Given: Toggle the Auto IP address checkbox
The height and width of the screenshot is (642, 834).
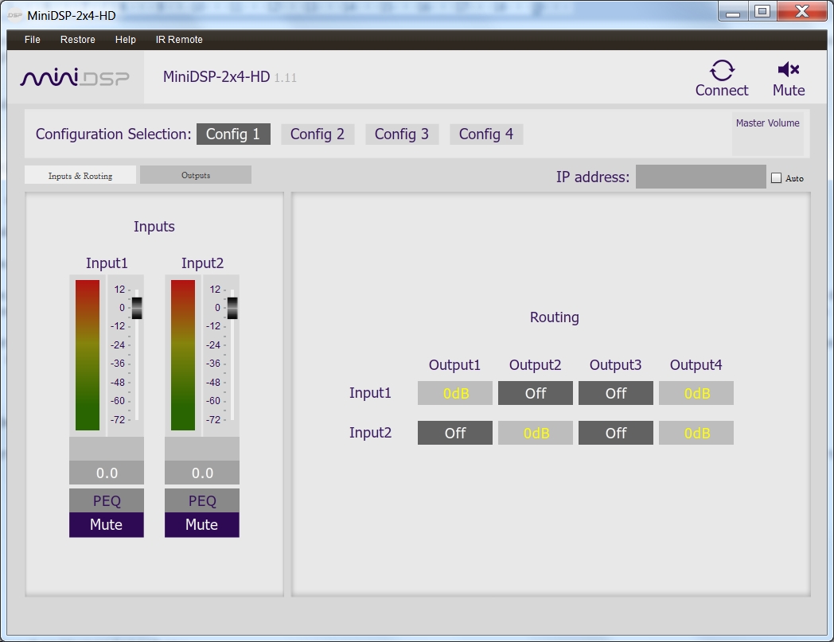Looking at the screenshot, I should pos(776,178).
